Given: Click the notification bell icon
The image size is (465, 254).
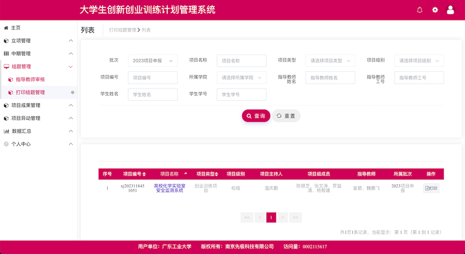Looking at the screenshot, I should click(x=420, y=10).
